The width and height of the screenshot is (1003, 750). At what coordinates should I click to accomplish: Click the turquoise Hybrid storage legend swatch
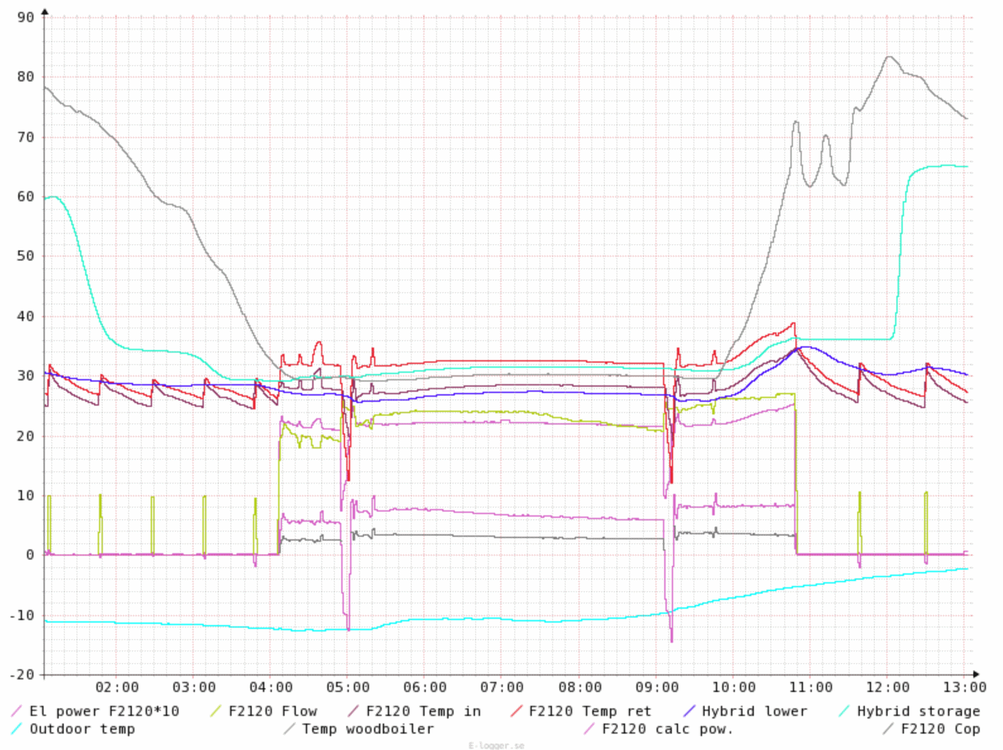[844, 711]
